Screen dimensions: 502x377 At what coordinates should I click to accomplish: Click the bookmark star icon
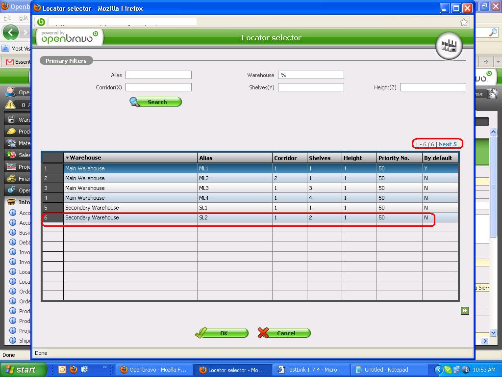[464, 22]
